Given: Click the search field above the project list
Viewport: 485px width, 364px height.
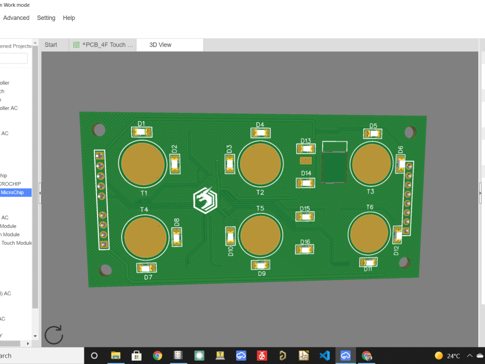Looking at the screenshot, I should coord(13,58).
